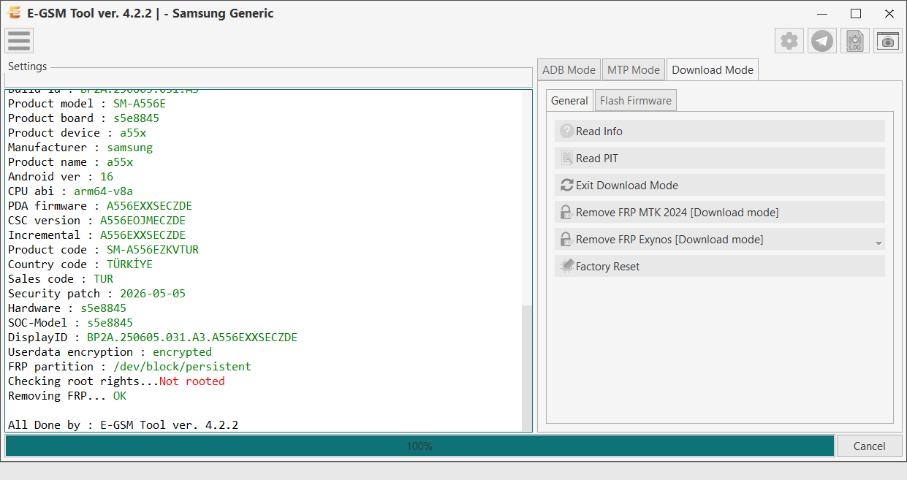Viewport: 907px width, 480px height.
Task: Minimize the E-GSM Tool window
Action: pyautogui.click(x=822, y=13)
